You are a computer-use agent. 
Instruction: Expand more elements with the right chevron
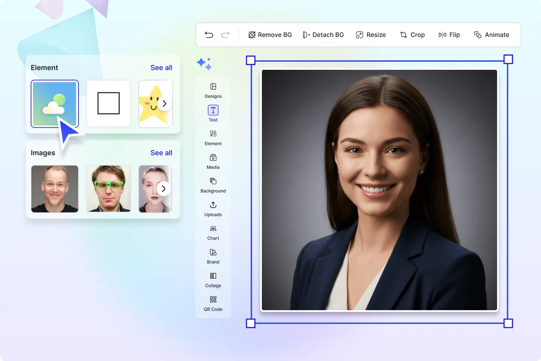pyautogui.click(x=164, y=103)
